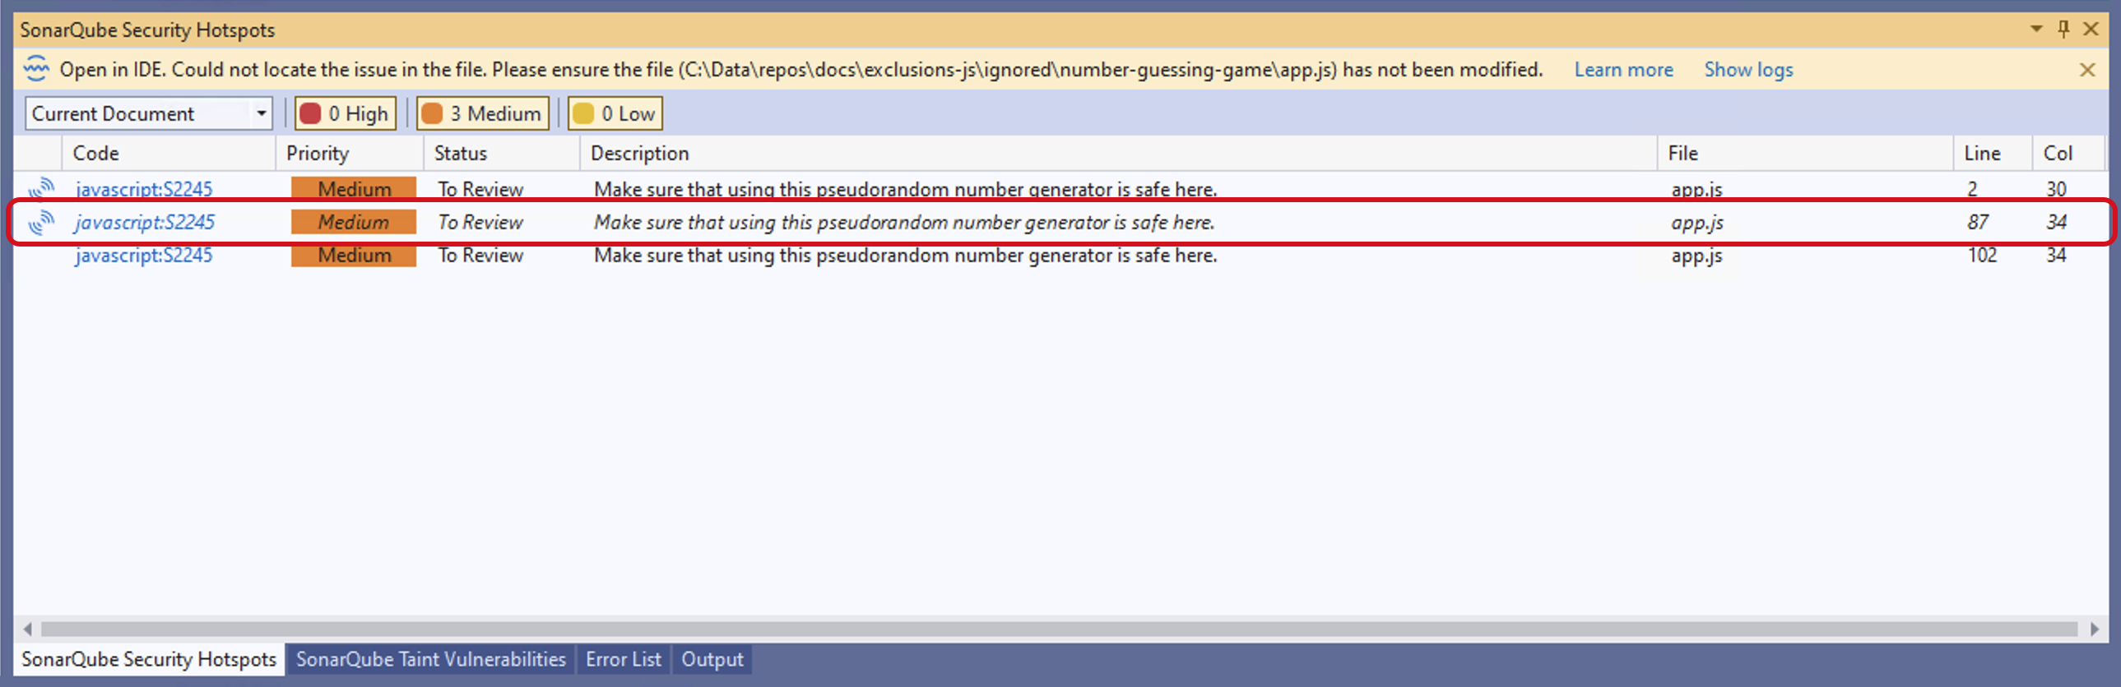Screen dimensions: 2121x687
Task: Select description text of line 2 hotspot
Action: (x=906, y=189)
